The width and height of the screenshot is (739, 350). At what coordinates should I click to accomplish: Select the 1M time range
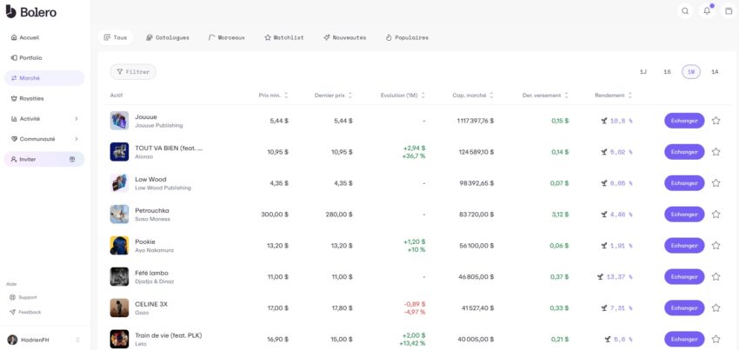point(691,72)
